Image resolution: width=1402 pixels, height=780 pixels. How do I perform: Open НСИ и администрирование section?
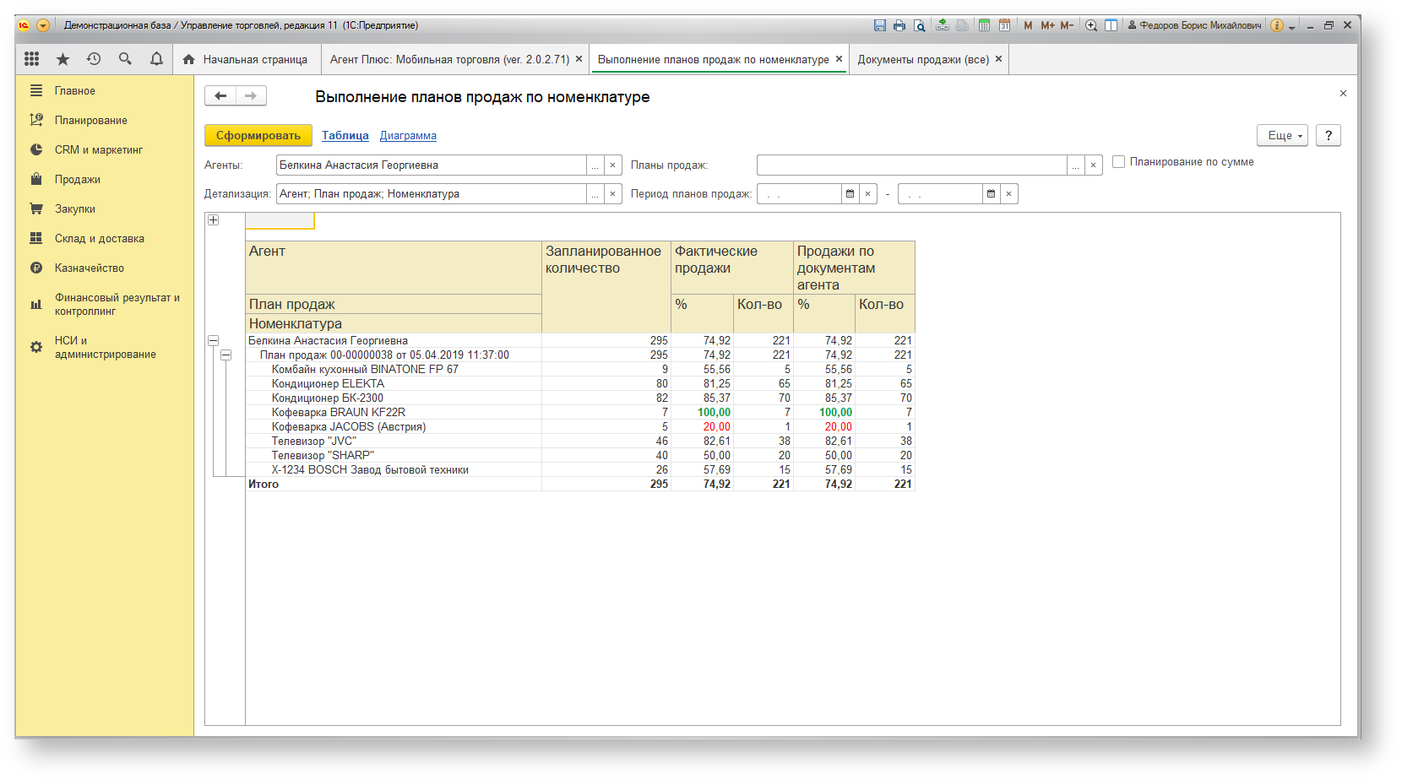pos(105,347)
